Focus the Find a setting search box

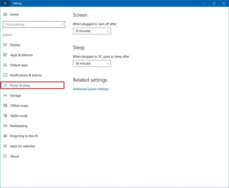point(34,24)
